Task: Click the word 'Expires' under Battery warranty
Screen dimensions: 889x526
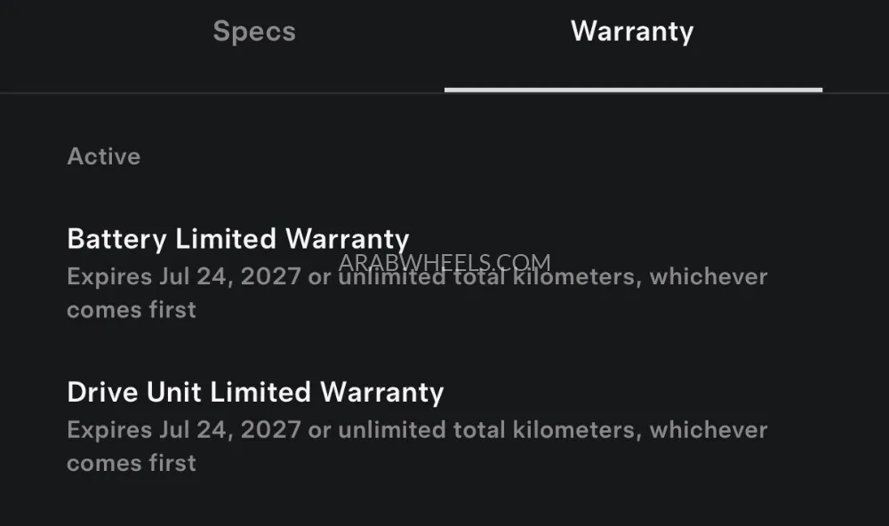Action: [x=109, y=276]
